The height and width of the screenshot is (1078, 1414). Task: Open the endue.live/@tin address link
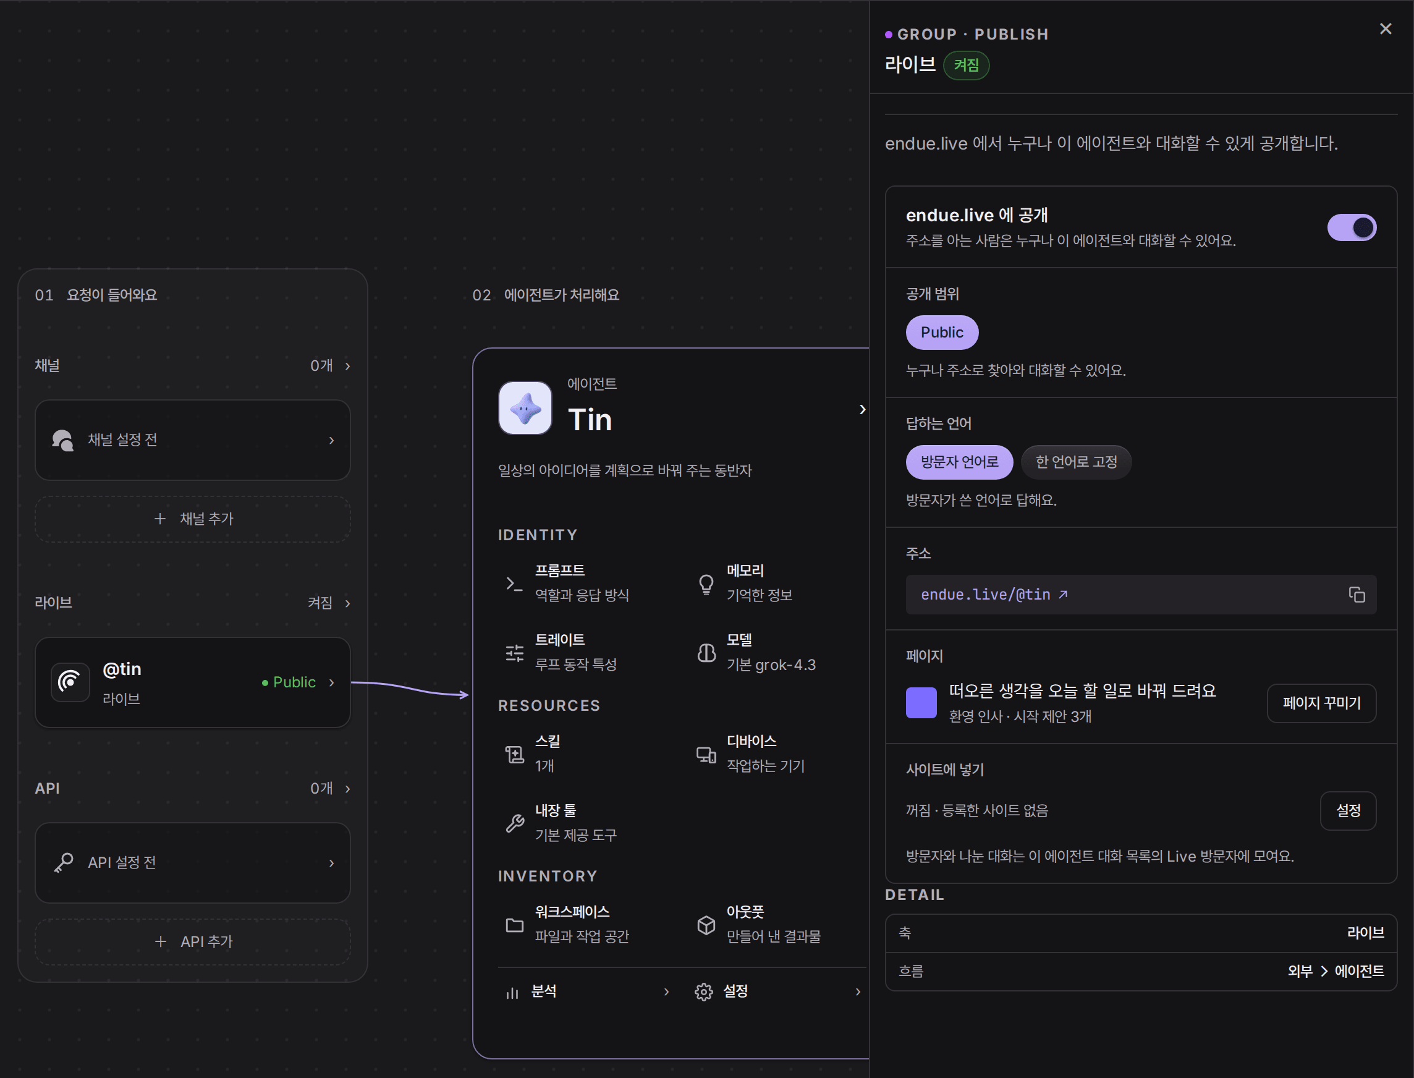[994, 595]
